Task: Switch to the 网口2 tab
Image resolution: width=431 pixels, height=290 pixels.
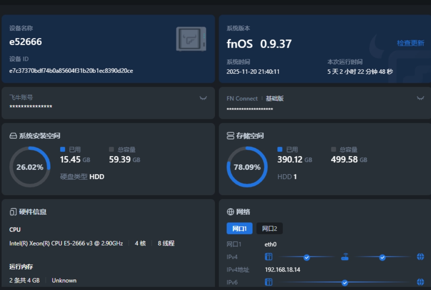Action: [x=269, y=229]
